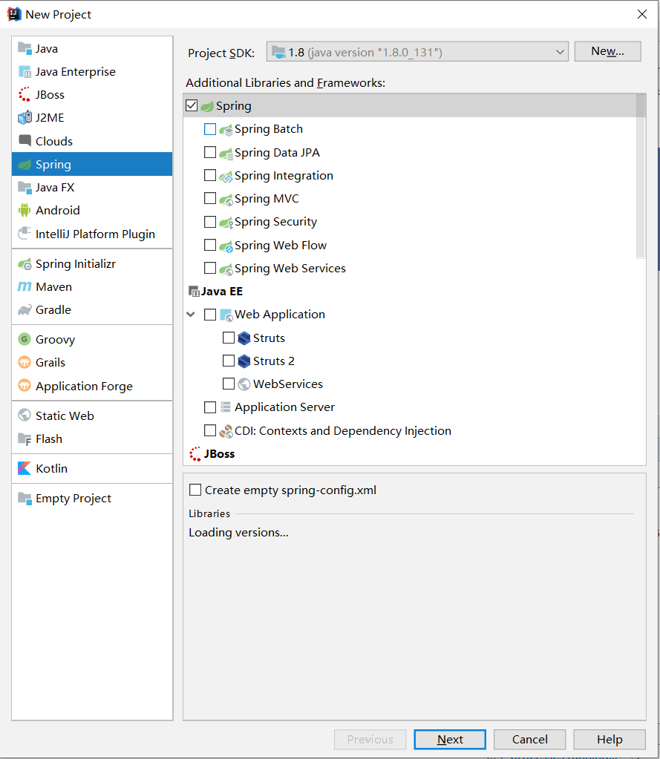The width and height of the screenshot is (660, 759).
Task: Select the Java Enterprise project type label
Action: (76, 72)
